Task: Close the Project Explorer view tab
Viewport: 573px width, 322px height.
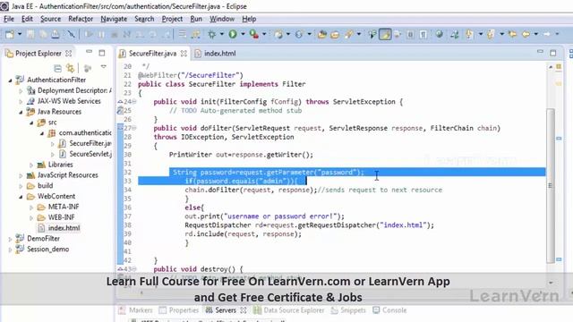Action: click(x=68, y=54)
